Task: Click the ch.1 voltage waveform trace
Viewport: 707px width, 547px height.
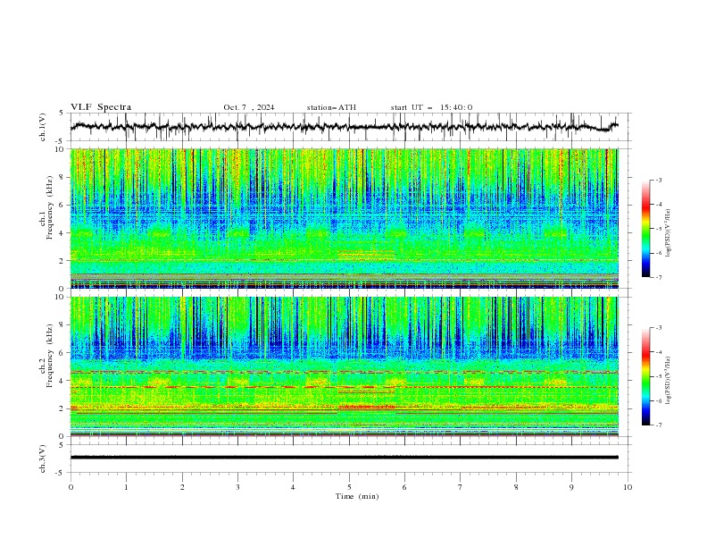Action: pyautogui.click(x=344, y=127)
